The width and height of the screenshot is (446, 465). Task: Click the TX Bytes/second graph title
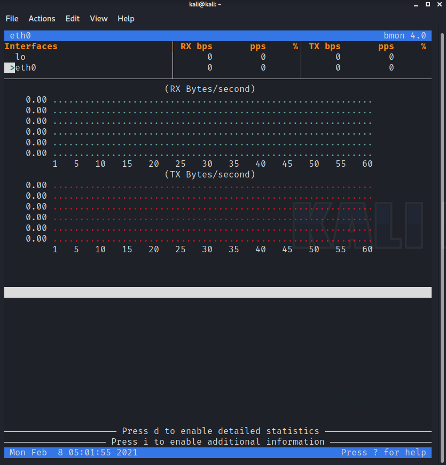(x=210, y=174)
